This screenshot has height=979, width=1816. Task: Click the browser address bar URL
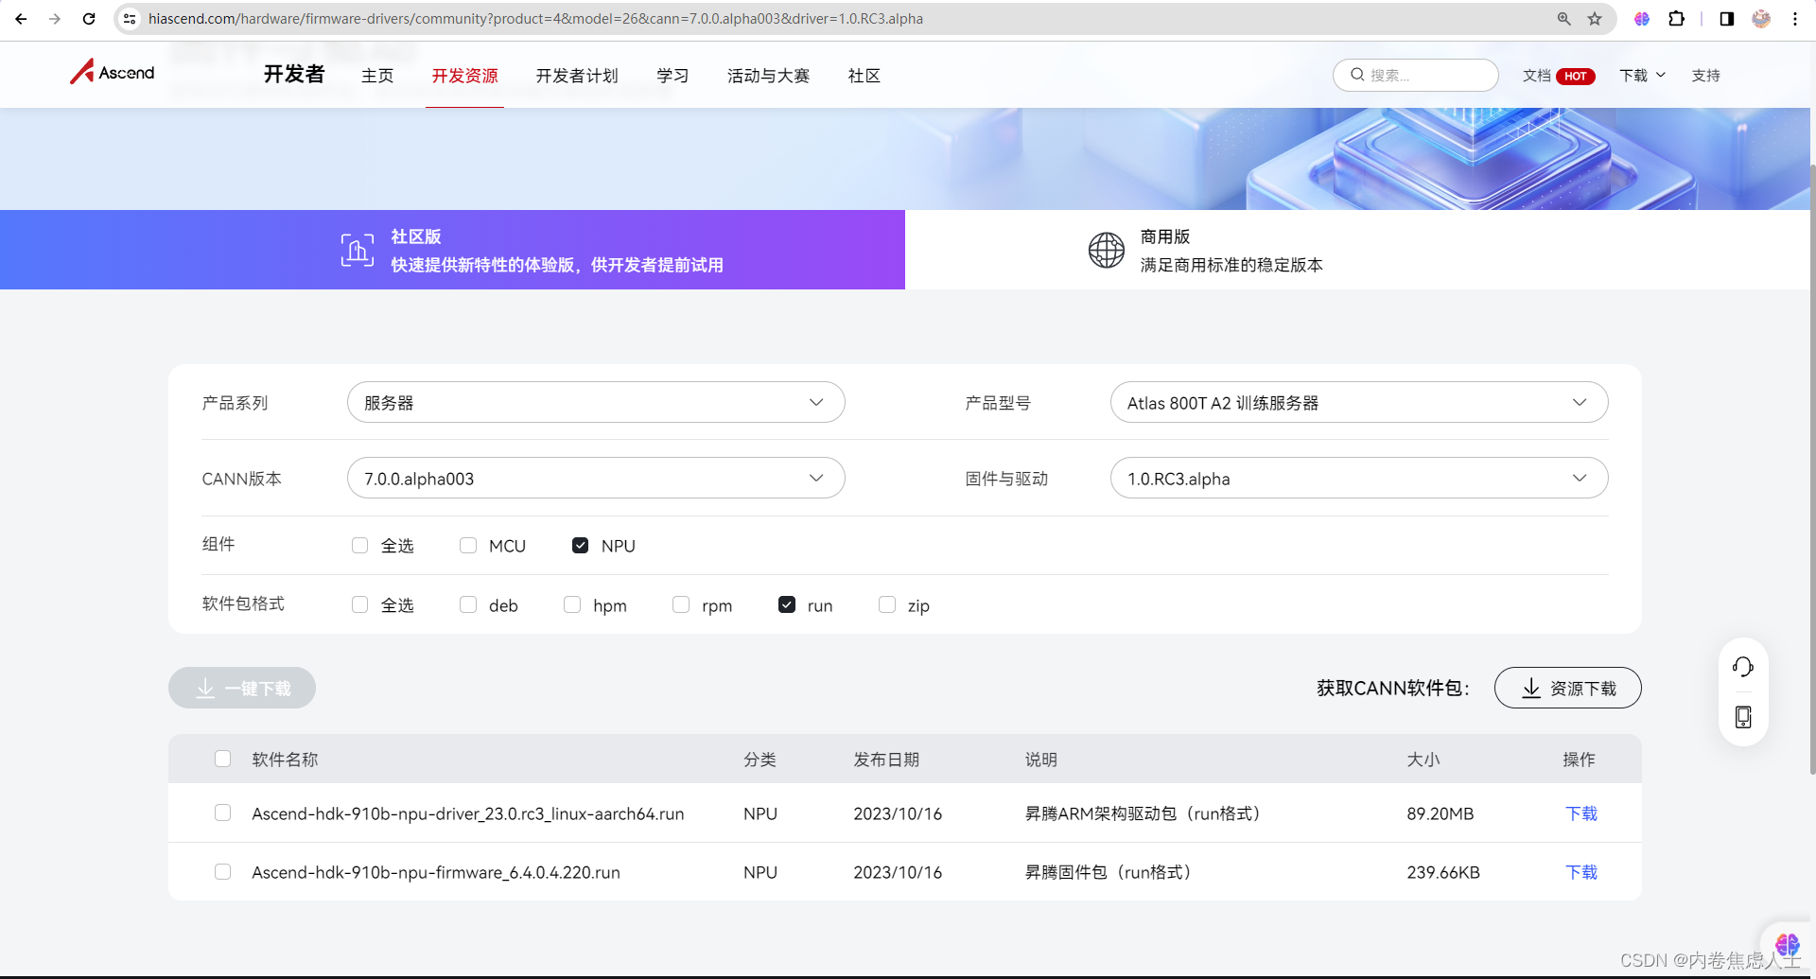point(535,19)
